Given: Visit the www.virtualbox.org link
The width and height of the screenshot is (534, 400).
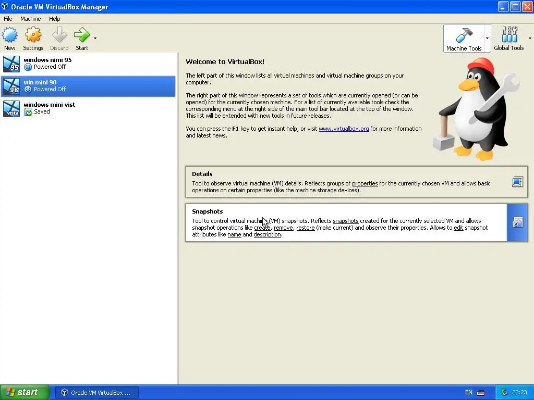Looking at the screenshot, I should 344,129.
